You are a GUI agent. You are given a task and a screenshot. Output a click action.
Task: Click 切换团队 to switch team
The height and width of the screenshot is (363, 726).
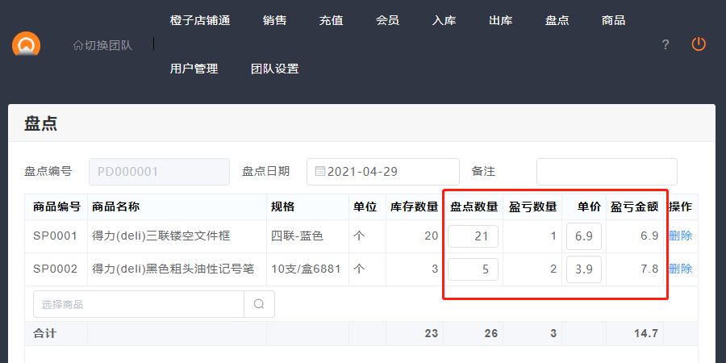[x=102, y=44]
